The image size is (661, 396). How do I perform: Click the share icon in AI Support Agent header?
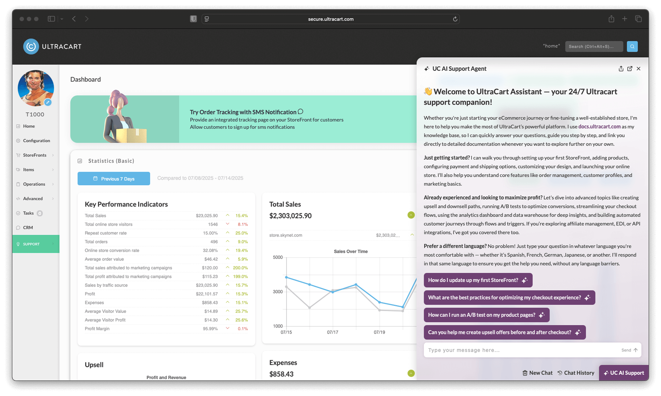point(621,68)
